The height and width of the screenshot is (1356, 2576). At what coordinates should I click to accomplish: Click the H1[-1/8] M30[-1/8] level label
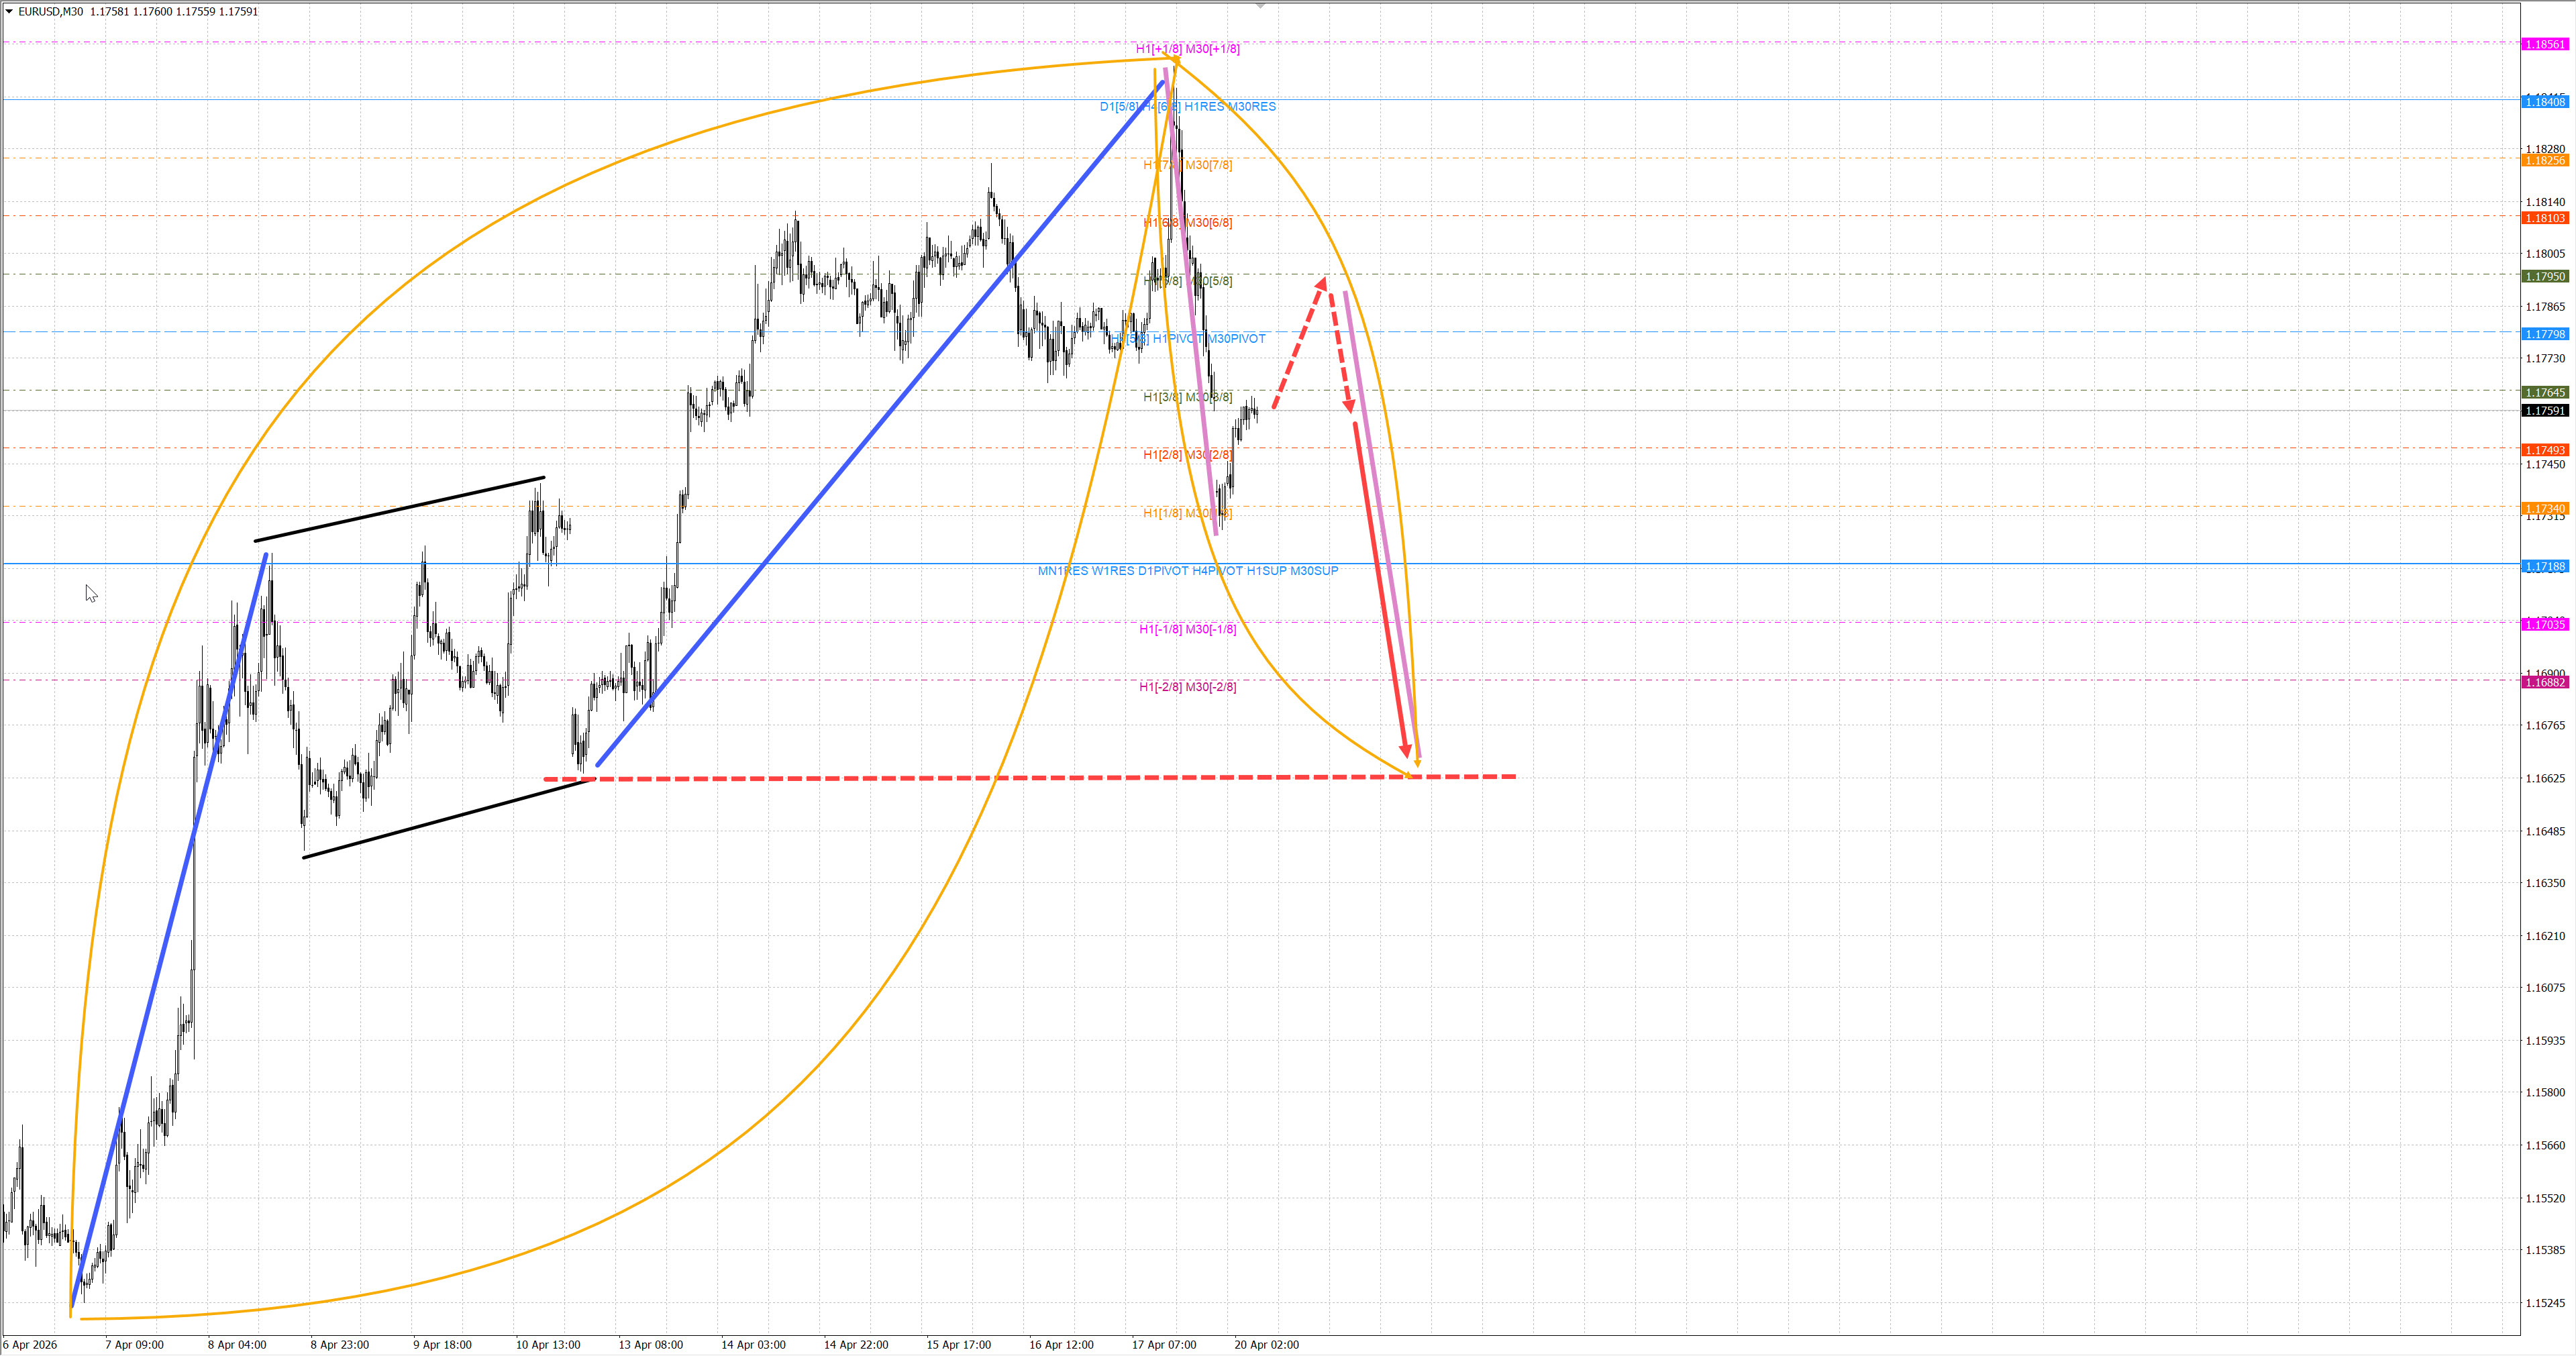point(1187,629)
